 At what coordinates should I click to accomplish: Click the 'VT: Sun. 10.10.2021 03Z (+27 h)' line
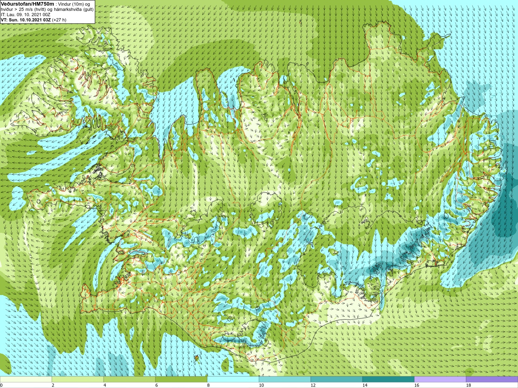[34, 19]
